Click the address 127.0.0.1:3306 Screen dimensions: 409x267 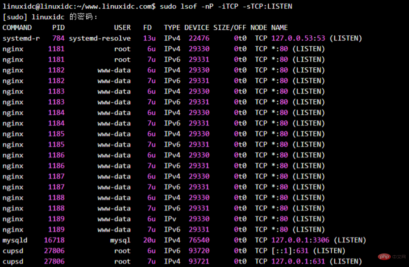pos(300,240)
